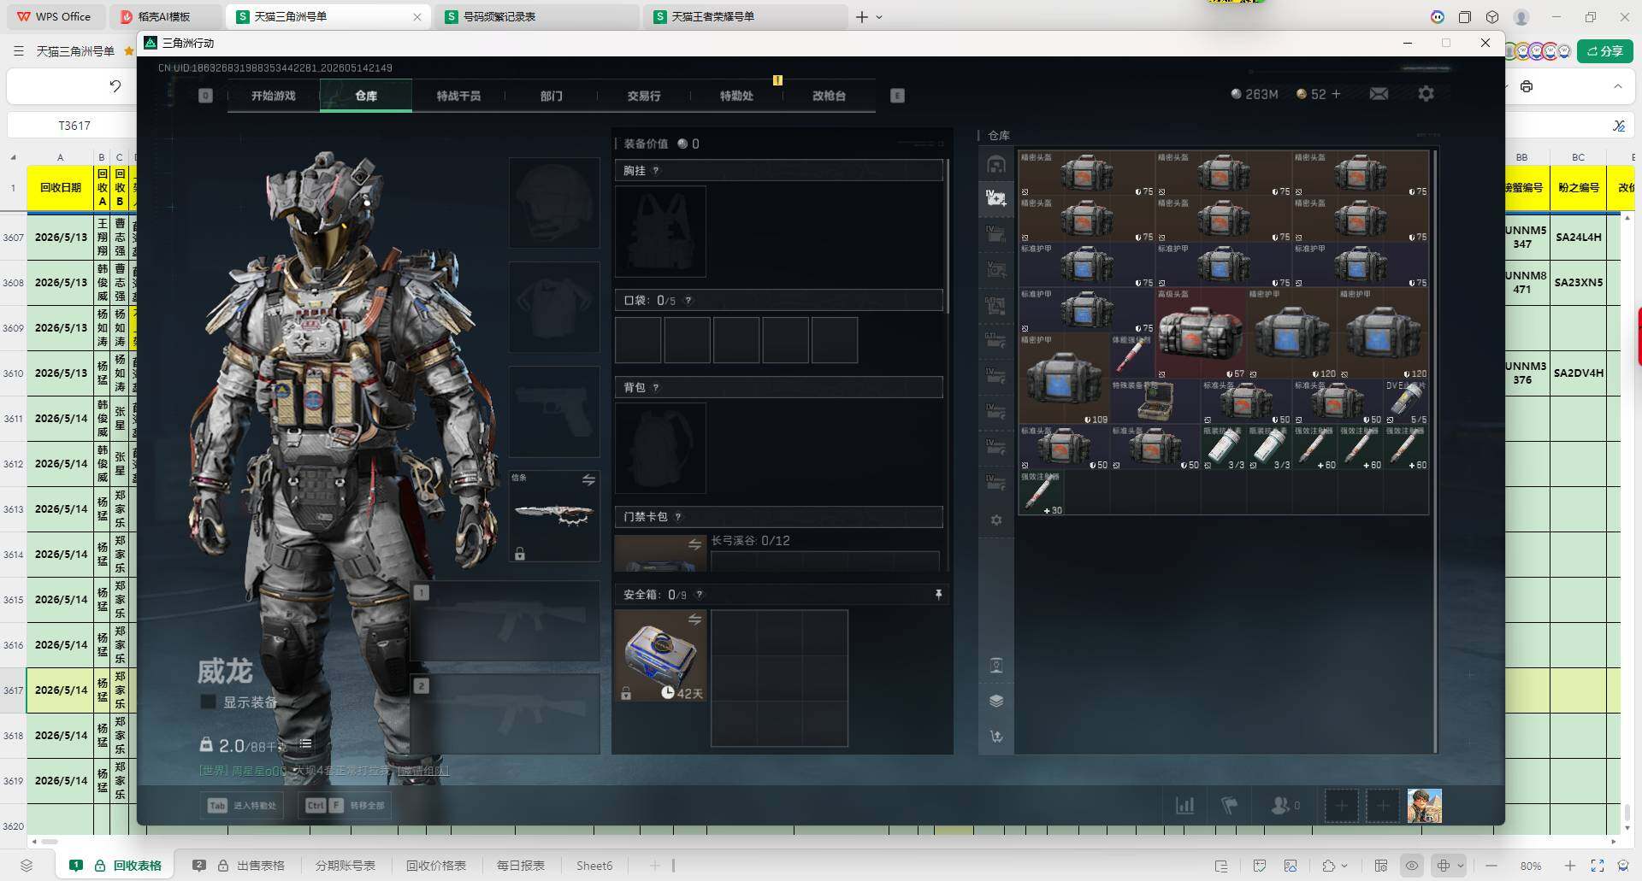Open new tab dropdown arrow in WPS
Screen dimensions: 1642x881
(x=879, y=17)
